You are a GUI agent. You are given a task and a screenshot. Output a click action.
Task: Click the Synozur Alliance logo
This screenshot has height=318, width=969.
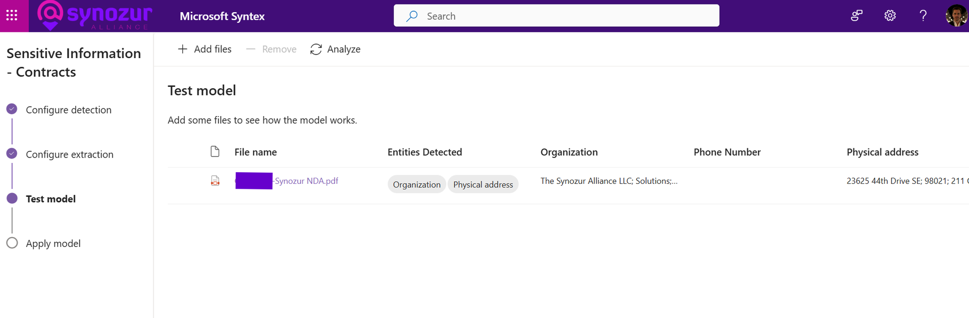[x=95, y=16]
